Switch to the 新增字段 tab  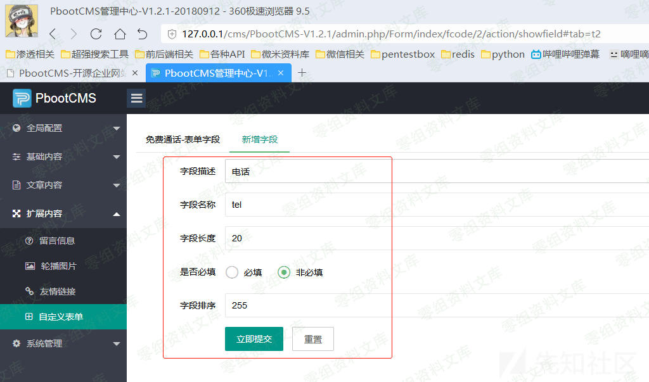pos(260,139)
